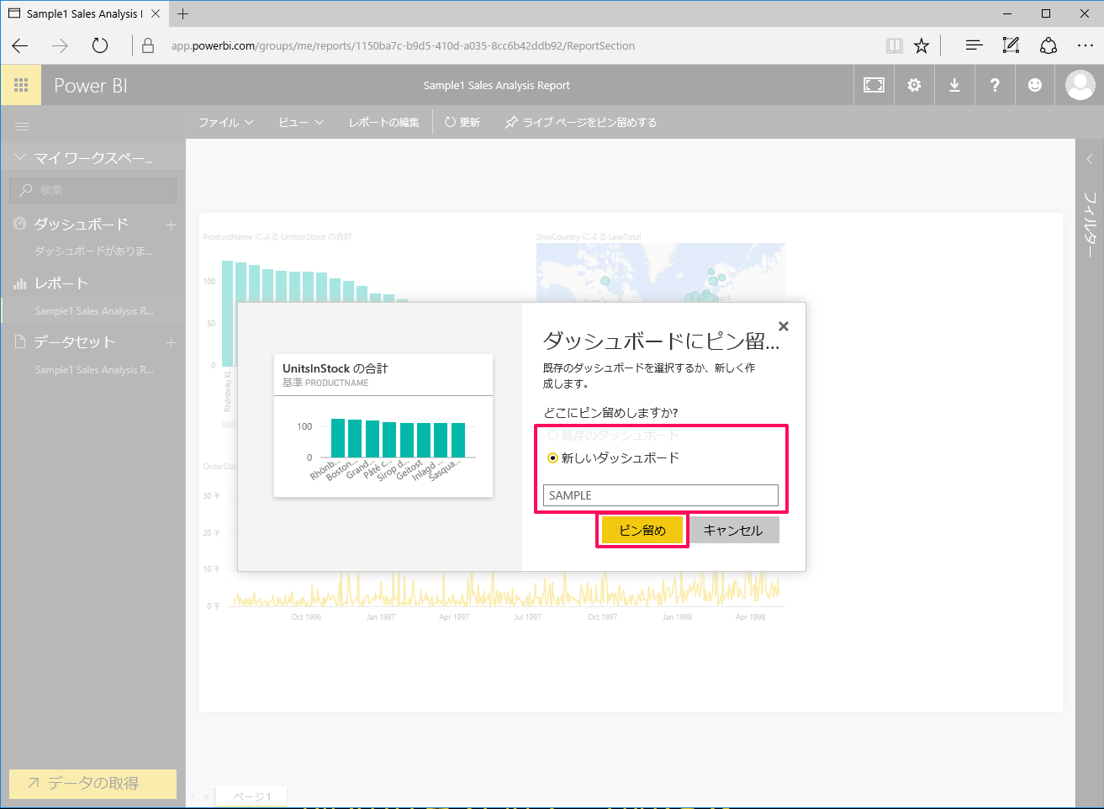Open the settings gear menu
Image resolution: width=1104 pixels, height=809 pixels.
coord(914,85)
